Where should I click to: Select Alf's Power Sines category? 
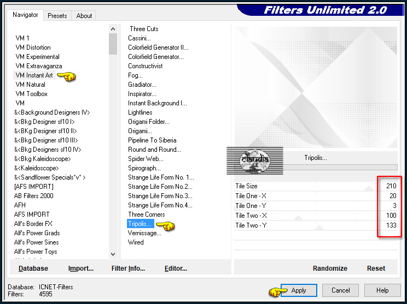click(x=36, y=242)
